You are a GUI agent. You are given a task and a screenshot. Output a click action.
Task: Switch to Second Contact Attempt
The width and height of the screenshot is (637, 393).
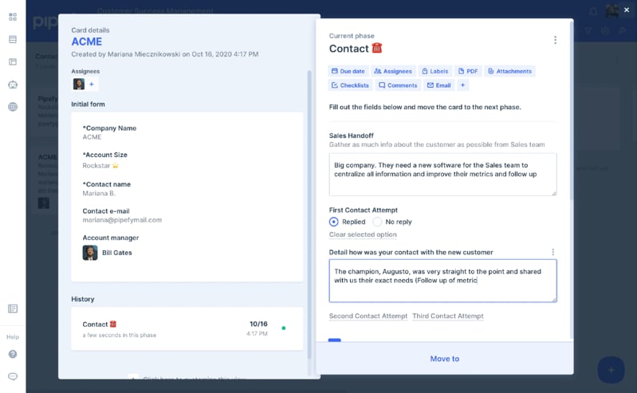point(368,316)
